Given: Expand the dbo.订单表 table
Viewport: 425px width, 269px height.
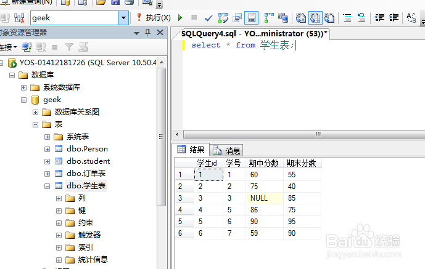Looking at the screenshot, I should pyautogui.click(x=47, y=174).
